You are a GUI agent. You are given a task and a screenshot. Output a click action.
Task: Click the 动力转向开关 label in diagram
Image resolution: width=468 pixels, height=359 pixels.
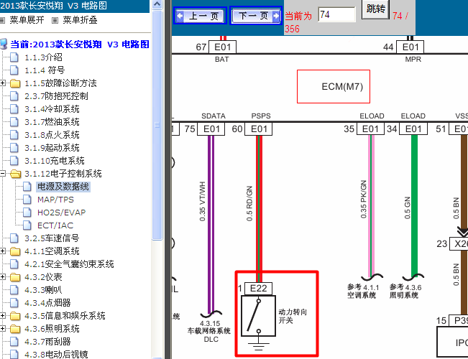coord(293,316)
